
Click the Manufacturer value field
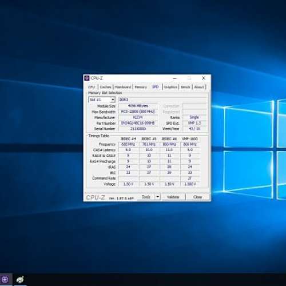(138, 117)
